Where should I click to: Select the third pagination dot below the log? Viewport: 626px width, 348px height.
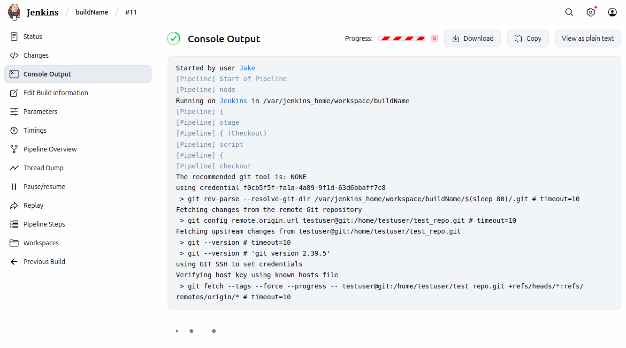coord(214,331)
